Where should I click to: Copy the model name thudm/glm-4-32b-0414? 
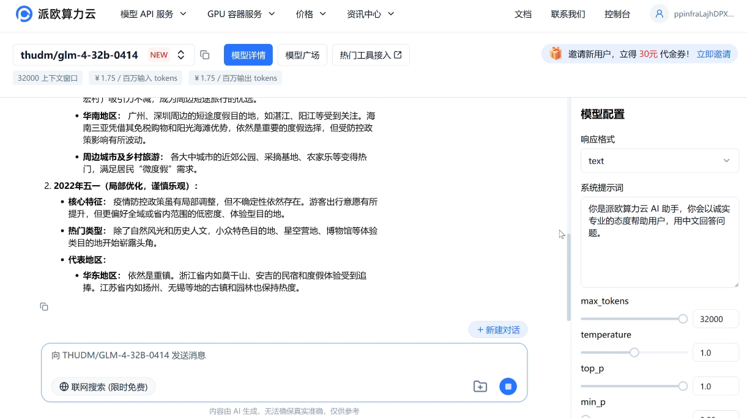pyautogui.click(x=205, y=55)
